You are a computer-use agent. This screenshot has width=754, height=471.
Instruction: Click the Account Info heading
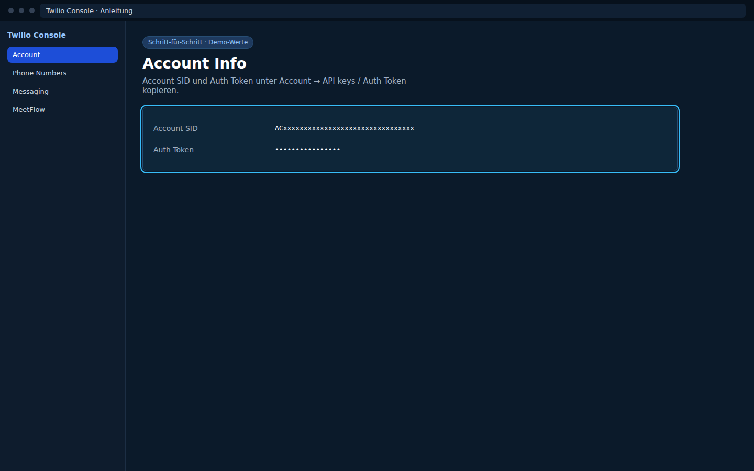point(194,63)
